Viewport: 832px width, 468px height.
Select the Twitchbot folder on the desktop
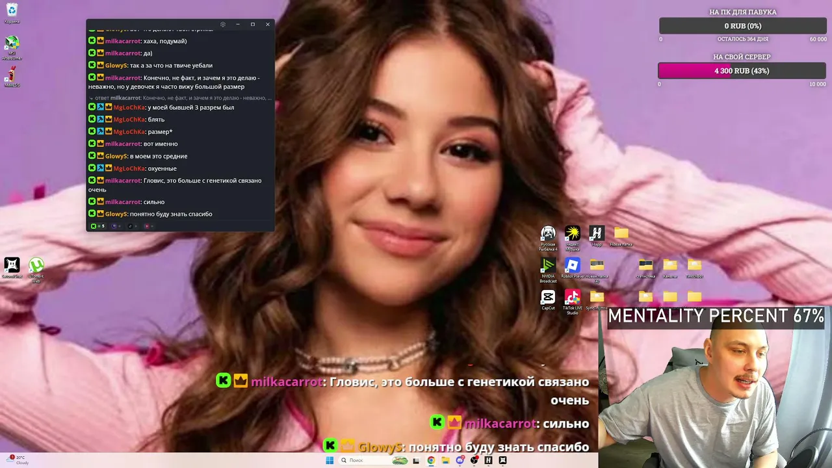[x=694, y=268]
